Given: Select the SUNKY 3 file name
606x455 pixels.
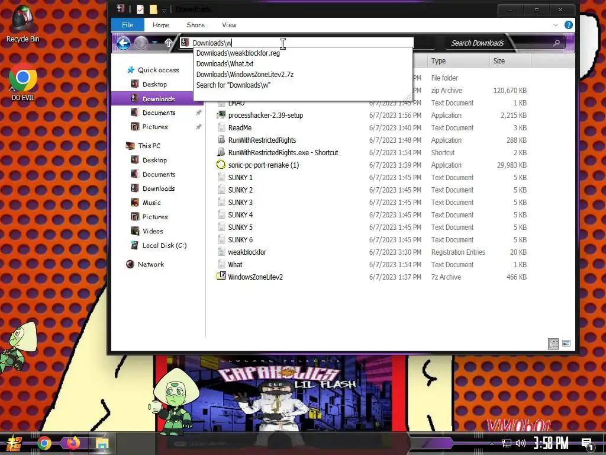Looking at the screenshot, I should point(240,203).
